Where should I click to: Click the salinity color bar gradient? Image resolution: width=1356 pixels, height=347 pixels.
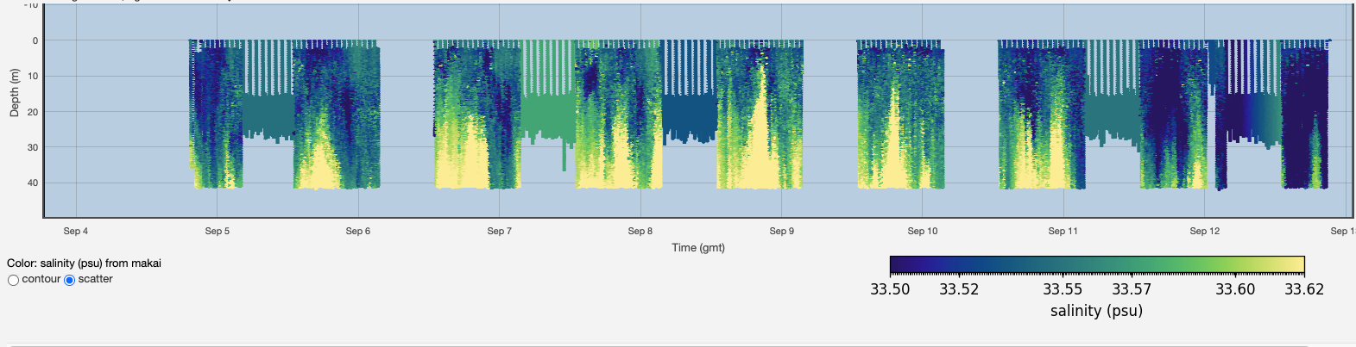(1096, 264)
